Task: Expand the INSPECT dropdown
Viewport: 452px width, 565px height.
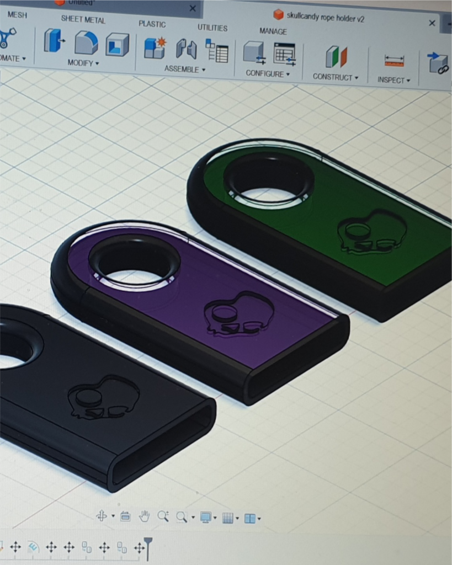Action: [x=393, y=80]
